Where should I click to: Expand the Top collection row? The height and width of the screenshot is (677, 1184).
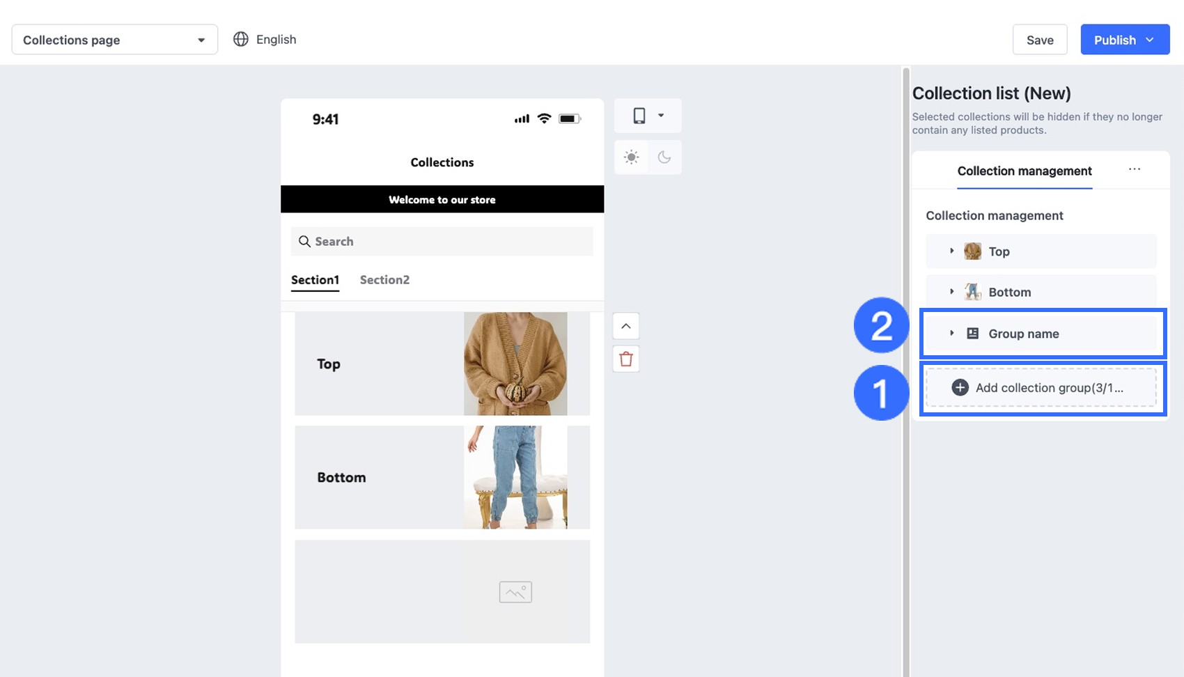tap(951, 251)
